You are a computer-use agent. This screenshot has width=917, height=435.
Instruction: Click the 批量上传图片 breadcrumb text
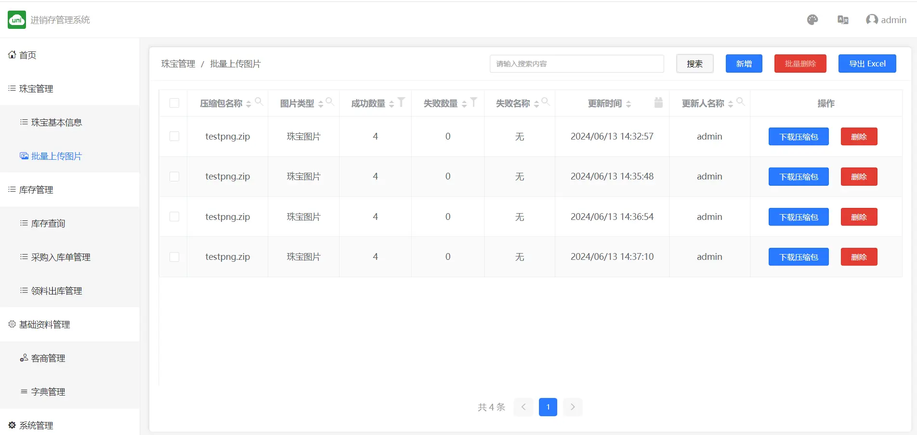pyautogui.click(x=236, y=64)
